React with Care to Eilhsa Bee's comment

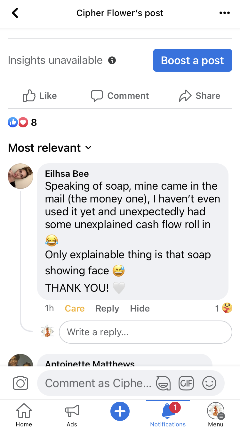(75, 308)
